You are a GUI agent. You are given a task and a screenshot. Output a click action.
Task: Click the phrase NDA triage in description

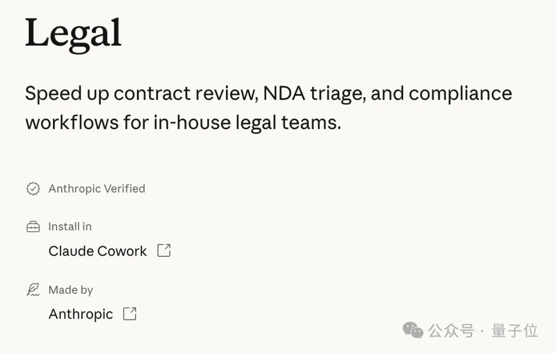[313, 94]
